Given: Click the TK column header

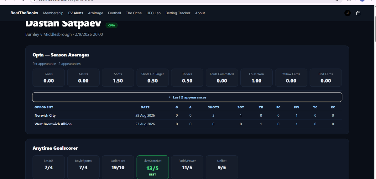Looking at the screenshot, I should coord(261,107).
